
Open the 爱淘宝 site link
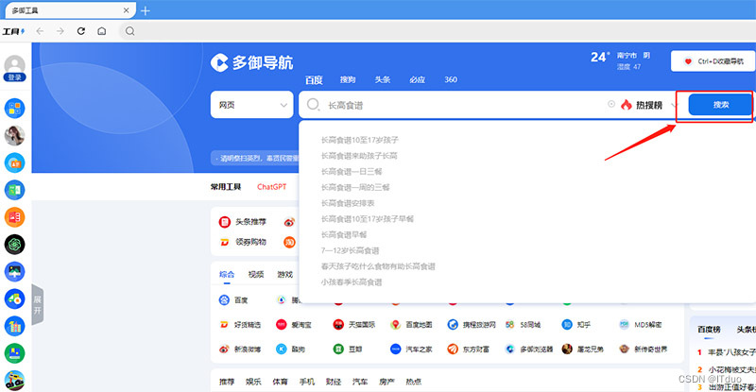coord(294,325)
